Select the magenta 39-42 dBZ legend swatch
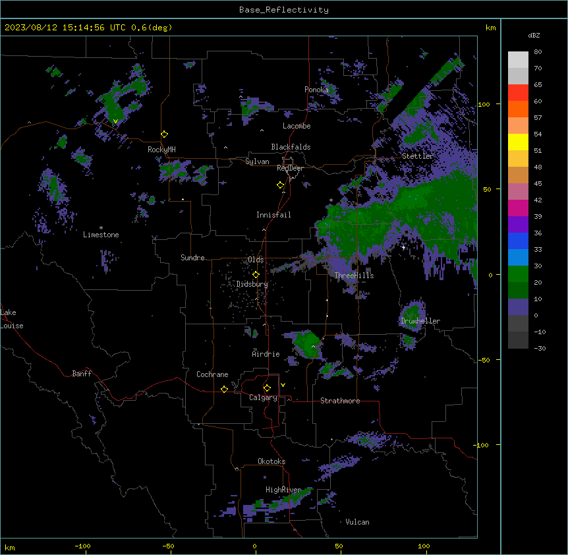Viewport: 568px width, 555px height. click(x=518, y=208)
